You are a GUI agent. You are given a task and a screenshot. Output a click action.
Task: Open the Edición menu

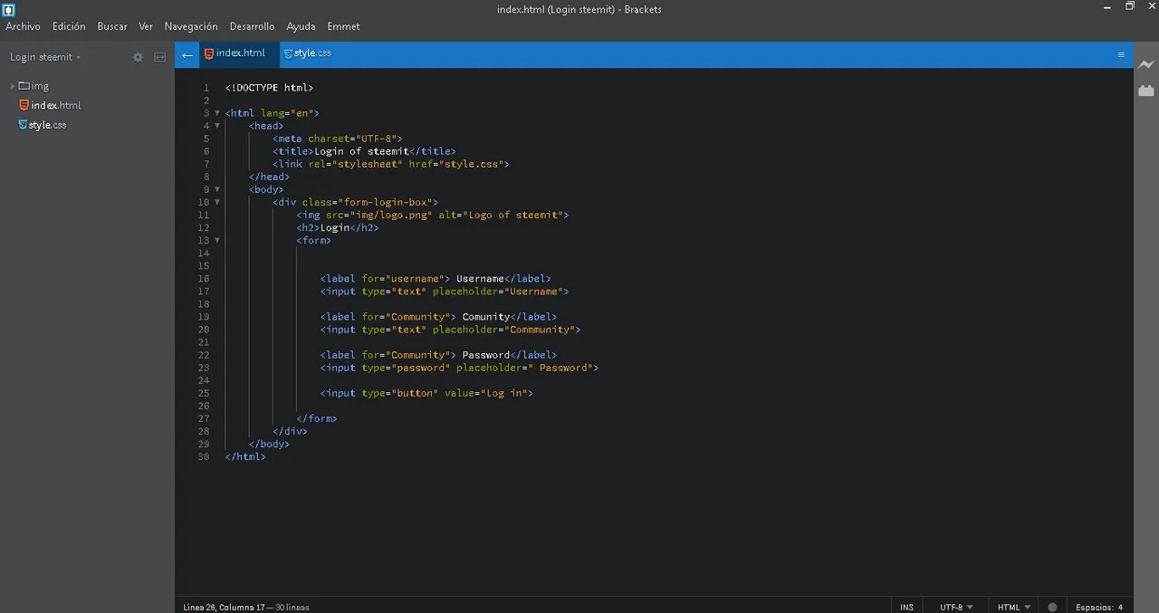(69, 26)
